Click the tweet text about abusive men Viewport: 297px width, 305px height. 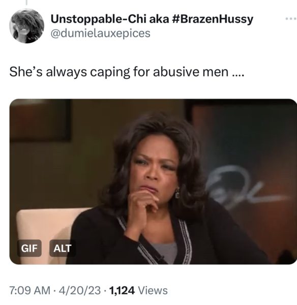coord(127,72)
